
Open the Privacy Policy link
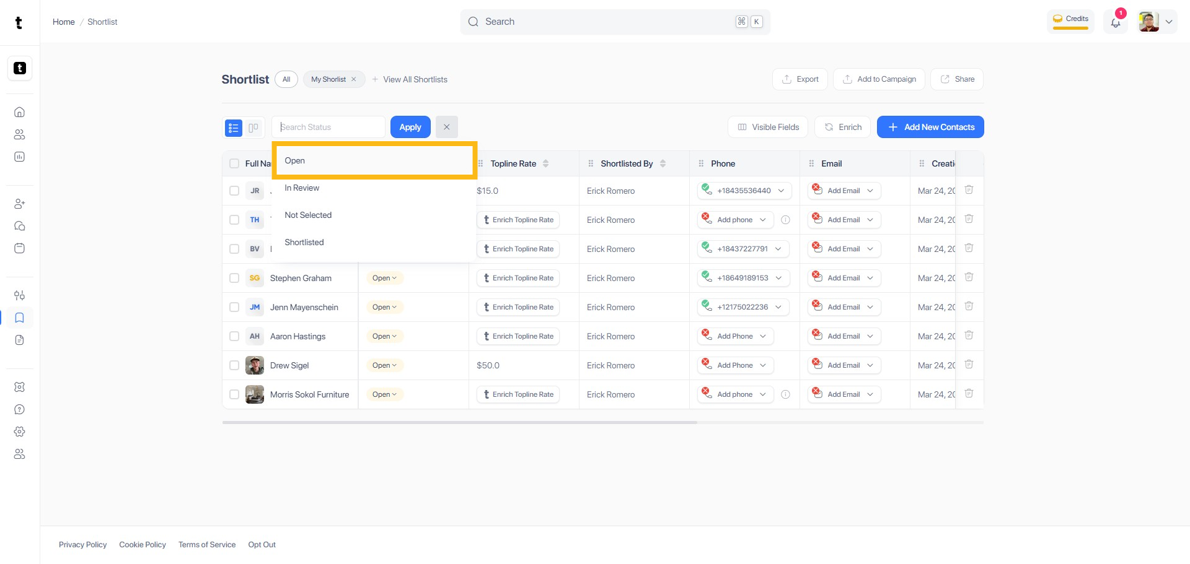tap(83, 545)
